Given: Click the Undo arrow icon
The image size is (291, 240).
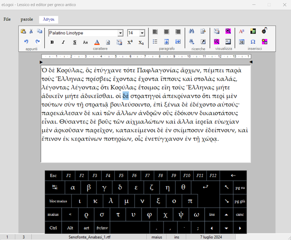Looking at the screenshot, I should click(x=26, y=42).
